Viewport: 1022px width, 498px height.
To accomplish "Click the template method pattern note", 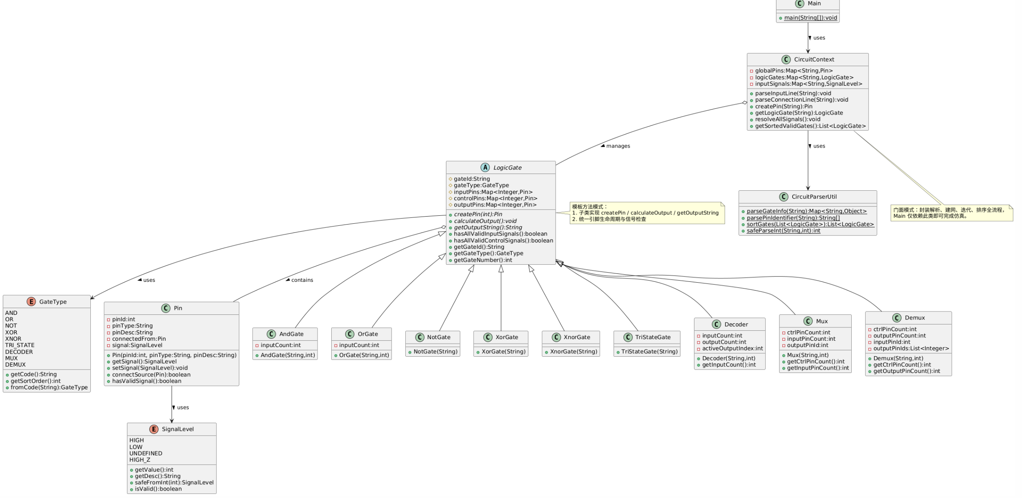I will tap(647, 213).
